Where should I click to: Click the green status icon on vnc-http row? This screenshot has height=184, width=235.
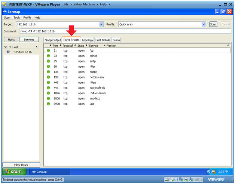pos(48,98)
